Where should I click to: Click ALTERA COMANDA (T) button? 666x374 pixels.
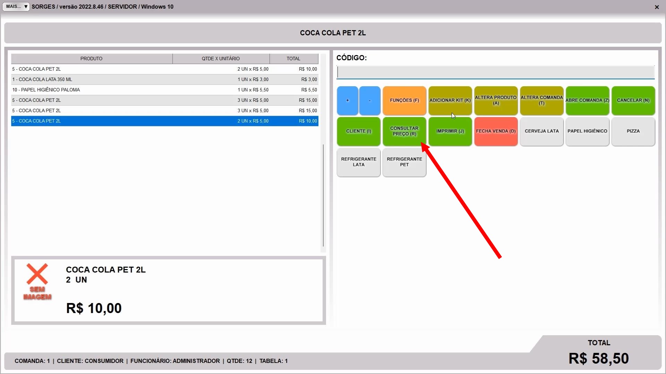click(541, 100)
